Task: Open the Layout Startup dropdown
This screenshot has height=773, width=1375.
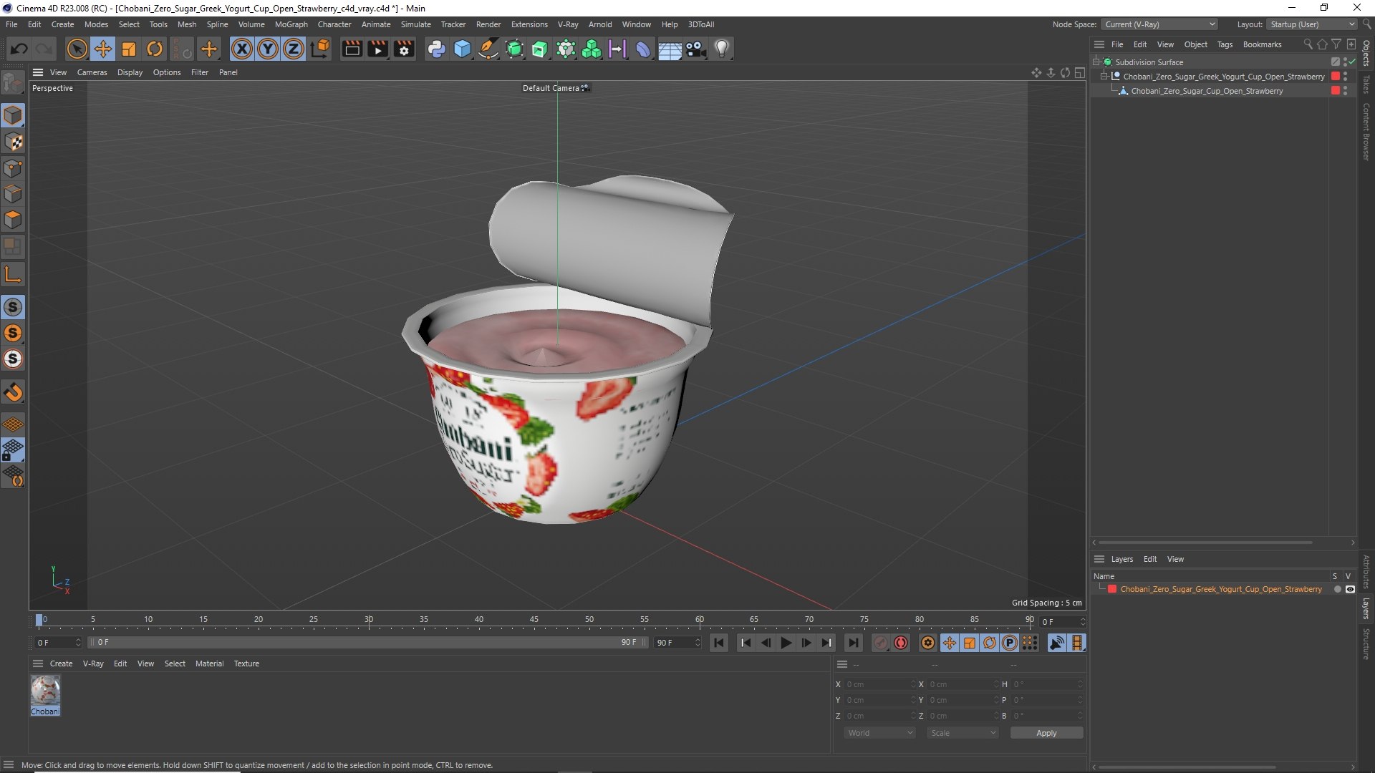Action: point(1311,24)
